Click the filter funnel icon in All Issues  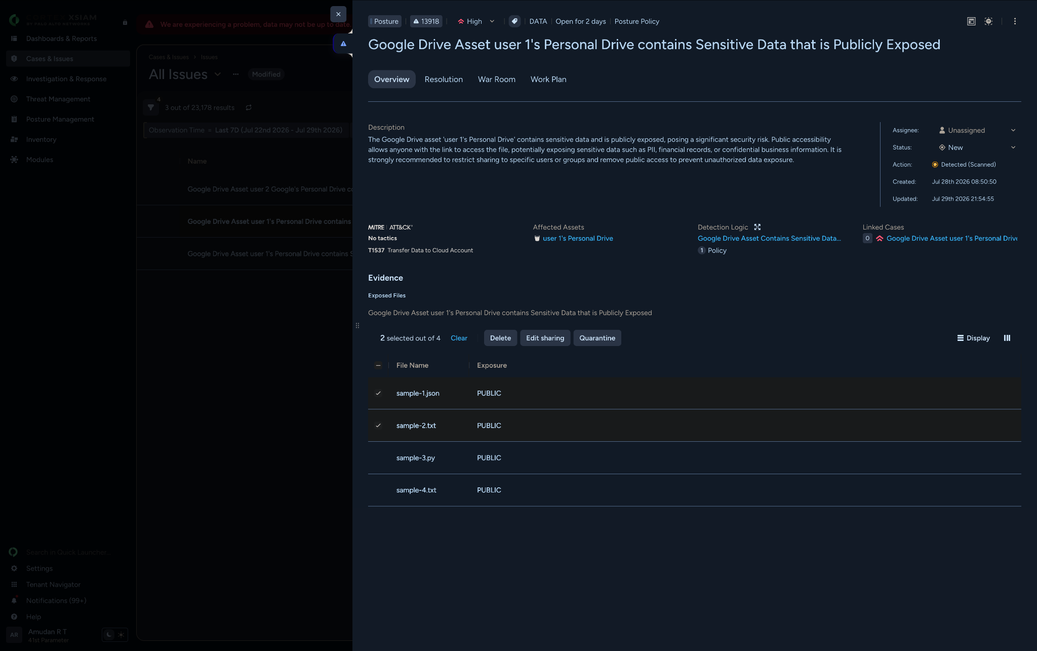151,107
